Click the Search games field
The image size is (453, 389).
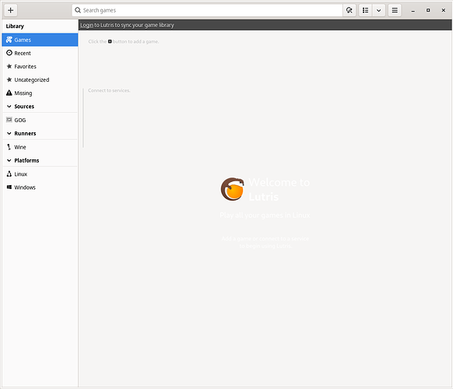pos(207,10)
